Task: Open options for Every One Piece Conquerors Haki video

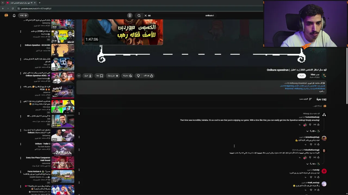Action: point(20,158)
